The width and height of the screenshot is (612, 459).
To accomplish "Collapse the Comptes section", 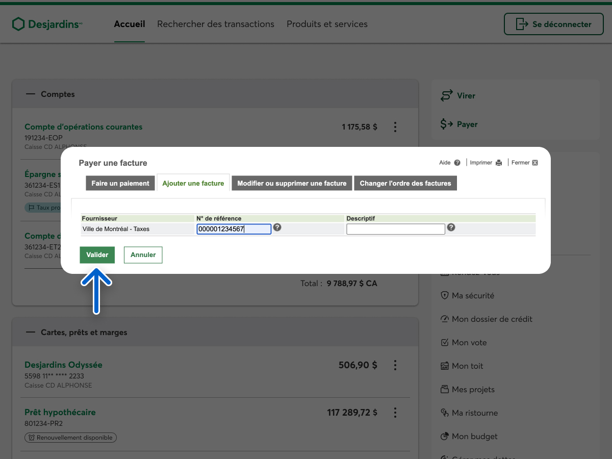I will (x=31, y=94).
